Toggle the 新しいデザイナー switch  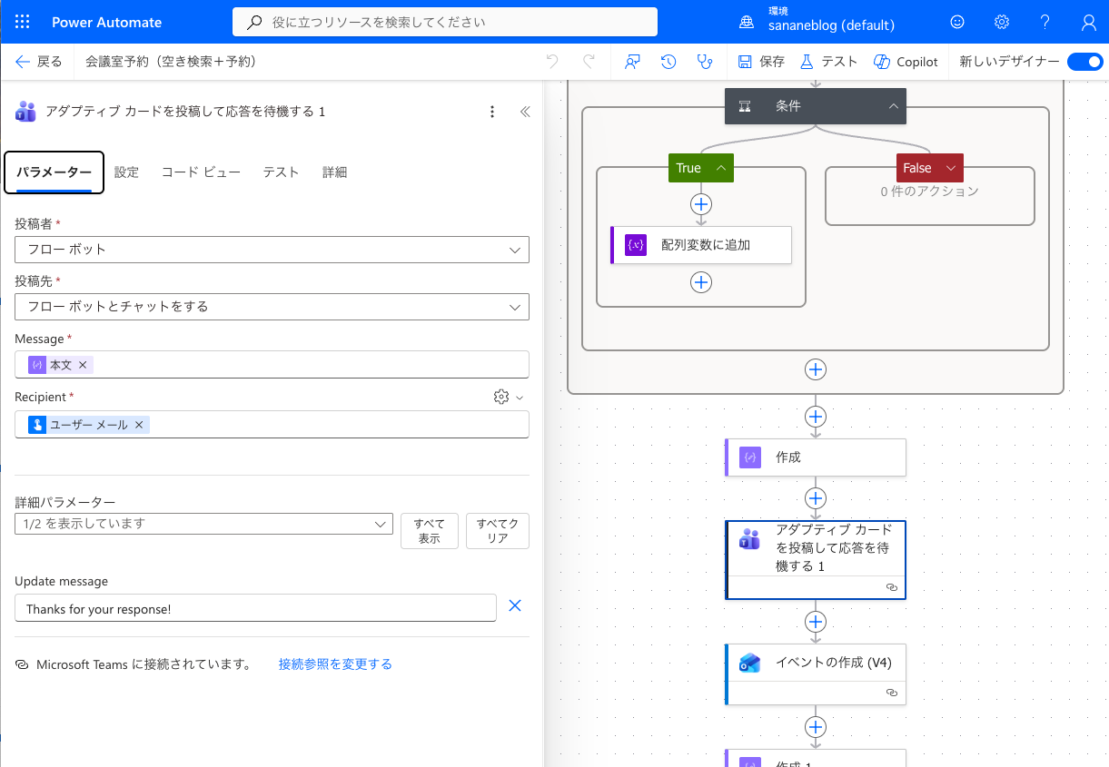pos(1084,62)
